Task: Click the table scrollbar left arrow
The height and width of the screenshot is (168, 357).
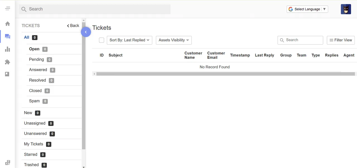Action: 94,74
